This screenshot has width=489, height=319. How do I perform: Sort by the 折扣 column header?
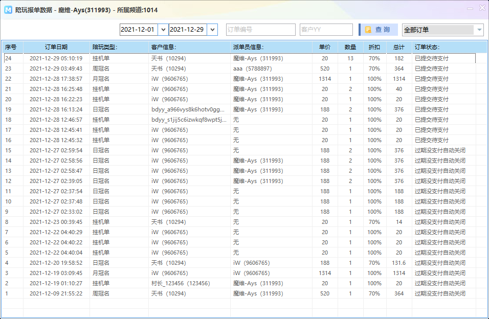[375, 47]
